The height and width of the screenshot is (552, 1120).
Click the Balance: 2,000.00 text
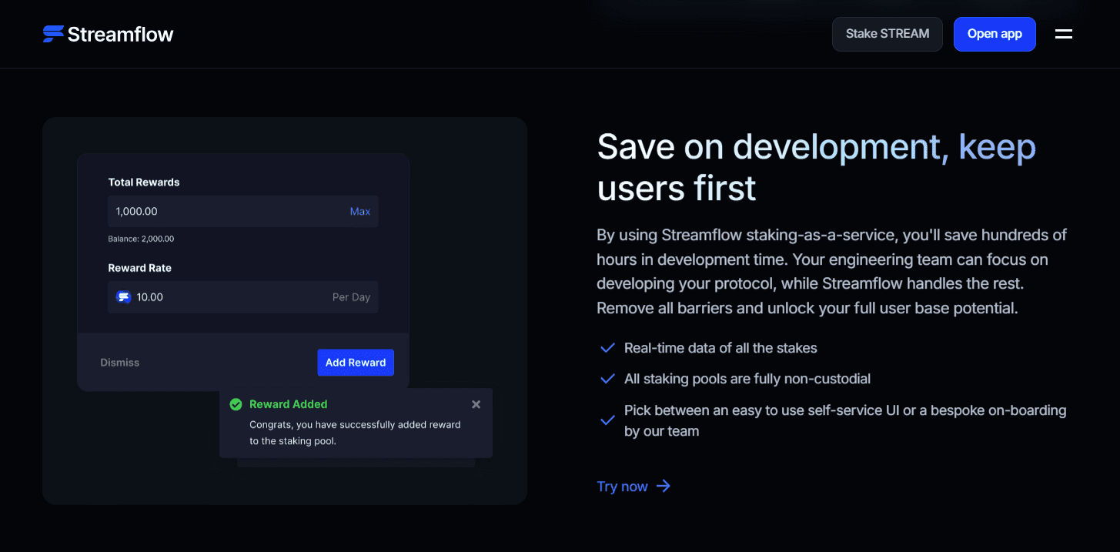(141, 239)
